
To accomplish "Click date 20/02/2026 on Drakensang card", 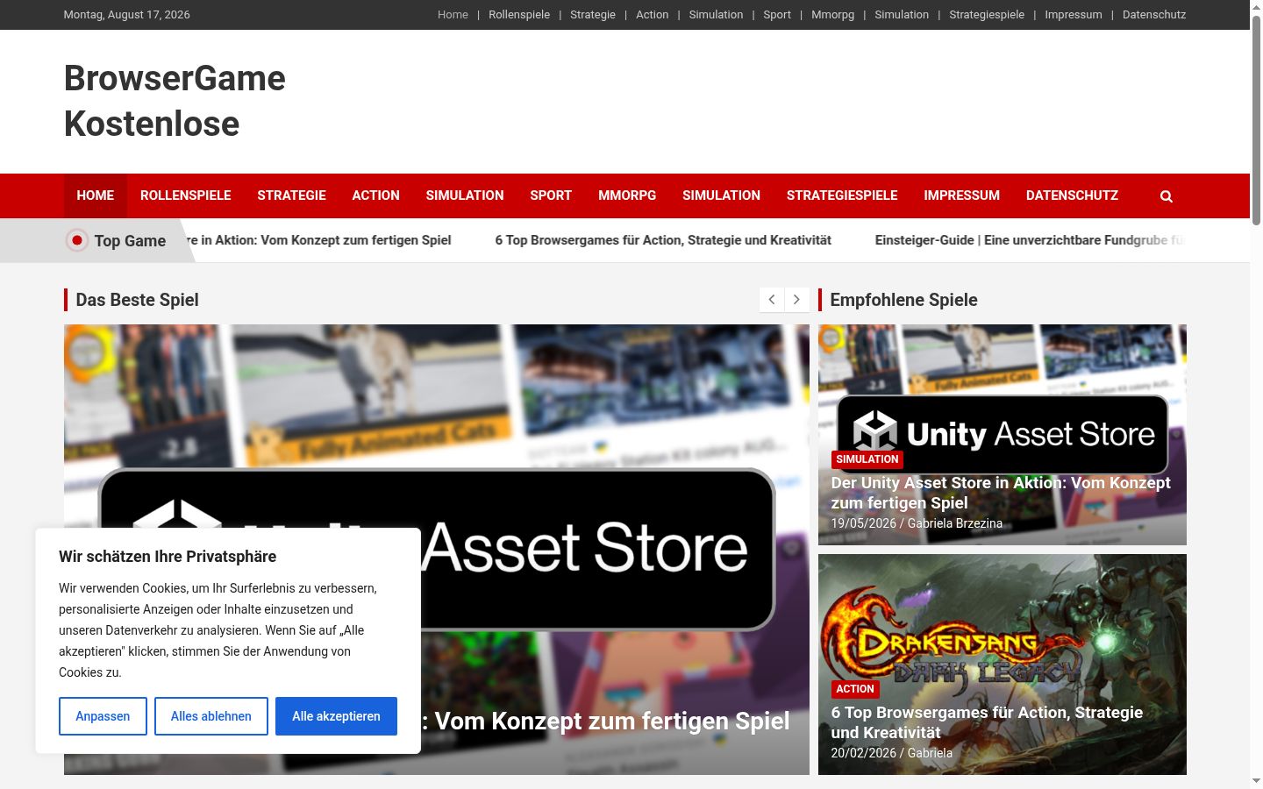I will point(863,753).
